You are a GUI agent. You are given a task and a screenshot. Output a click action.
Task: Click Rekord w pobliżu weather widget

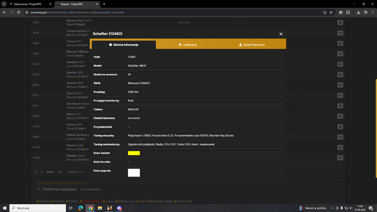point(313,208)
